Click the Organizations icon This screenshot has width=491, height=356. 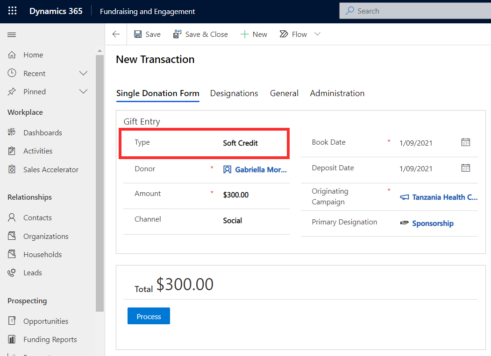click(12, 236)
